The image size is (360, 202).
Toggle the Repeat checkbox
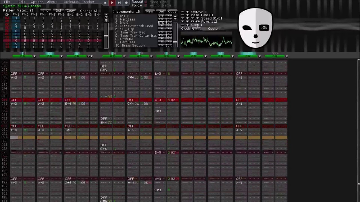pos(146,2)
